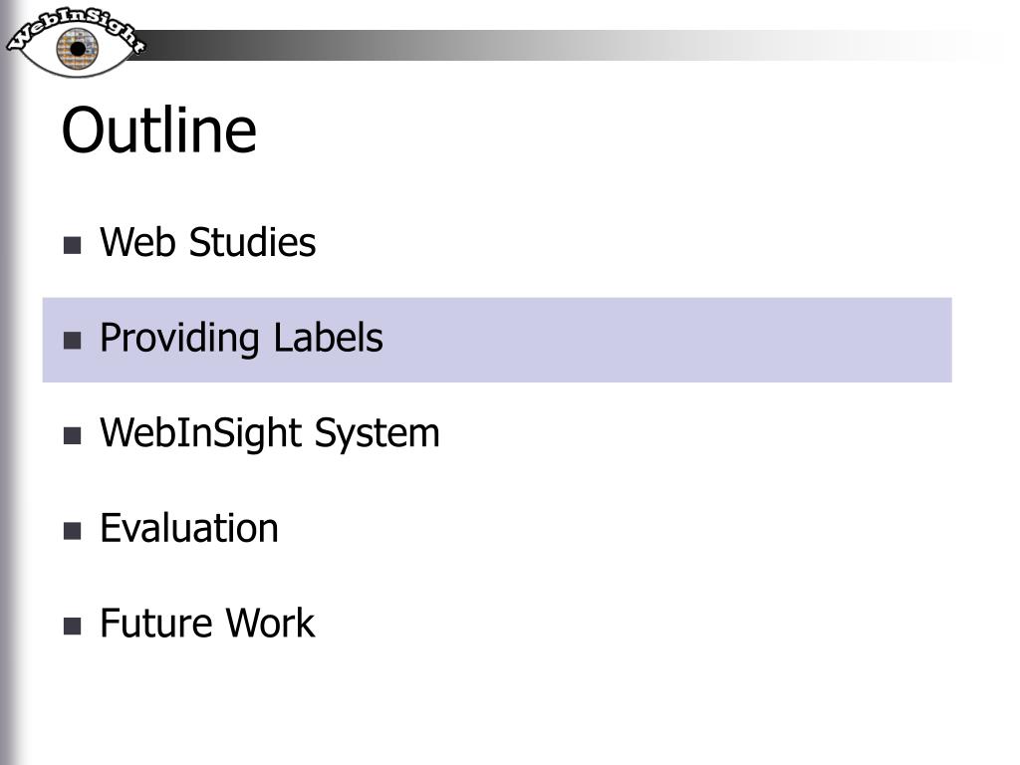Image resolution: width=1020 pixels, height=765 pixels.
Task: Select the square bullet beside Providing Labels
Action: 72,341
